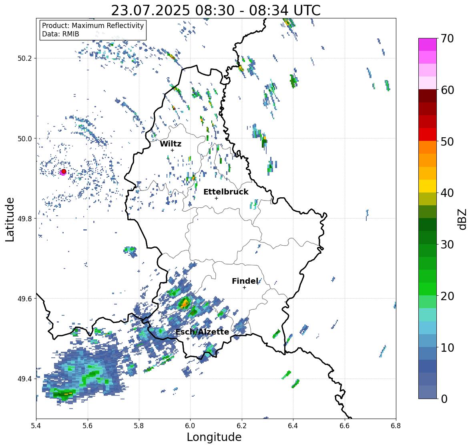Click the longitude tick label 6.6
This screenshot has width=472, height=447.
pyautogui.click(x=345, y=425)
